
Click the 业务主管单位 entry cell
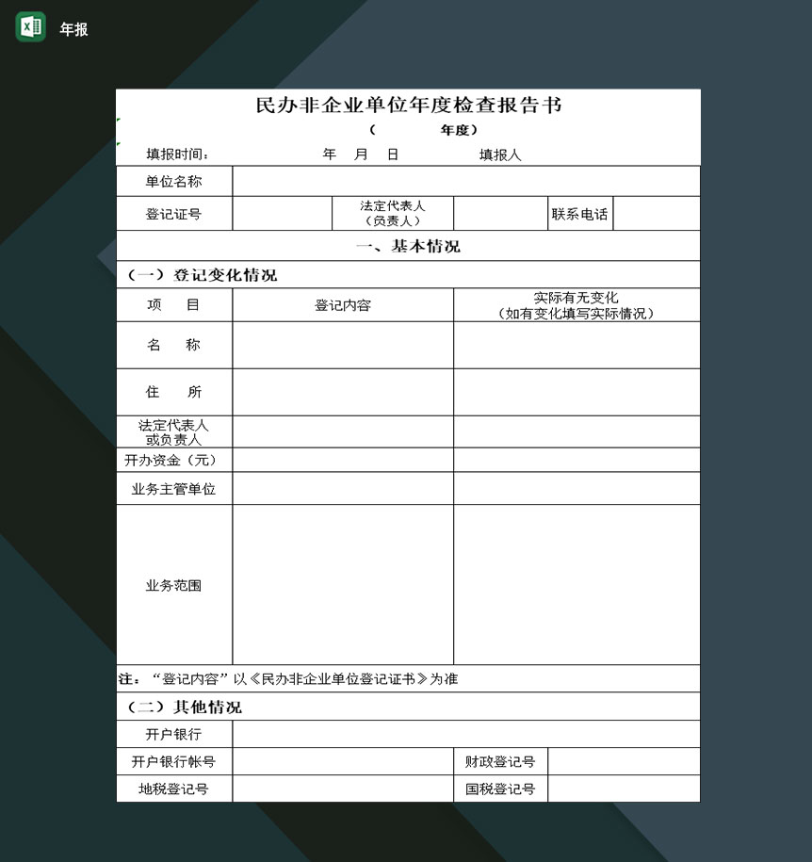pos(343,488)
